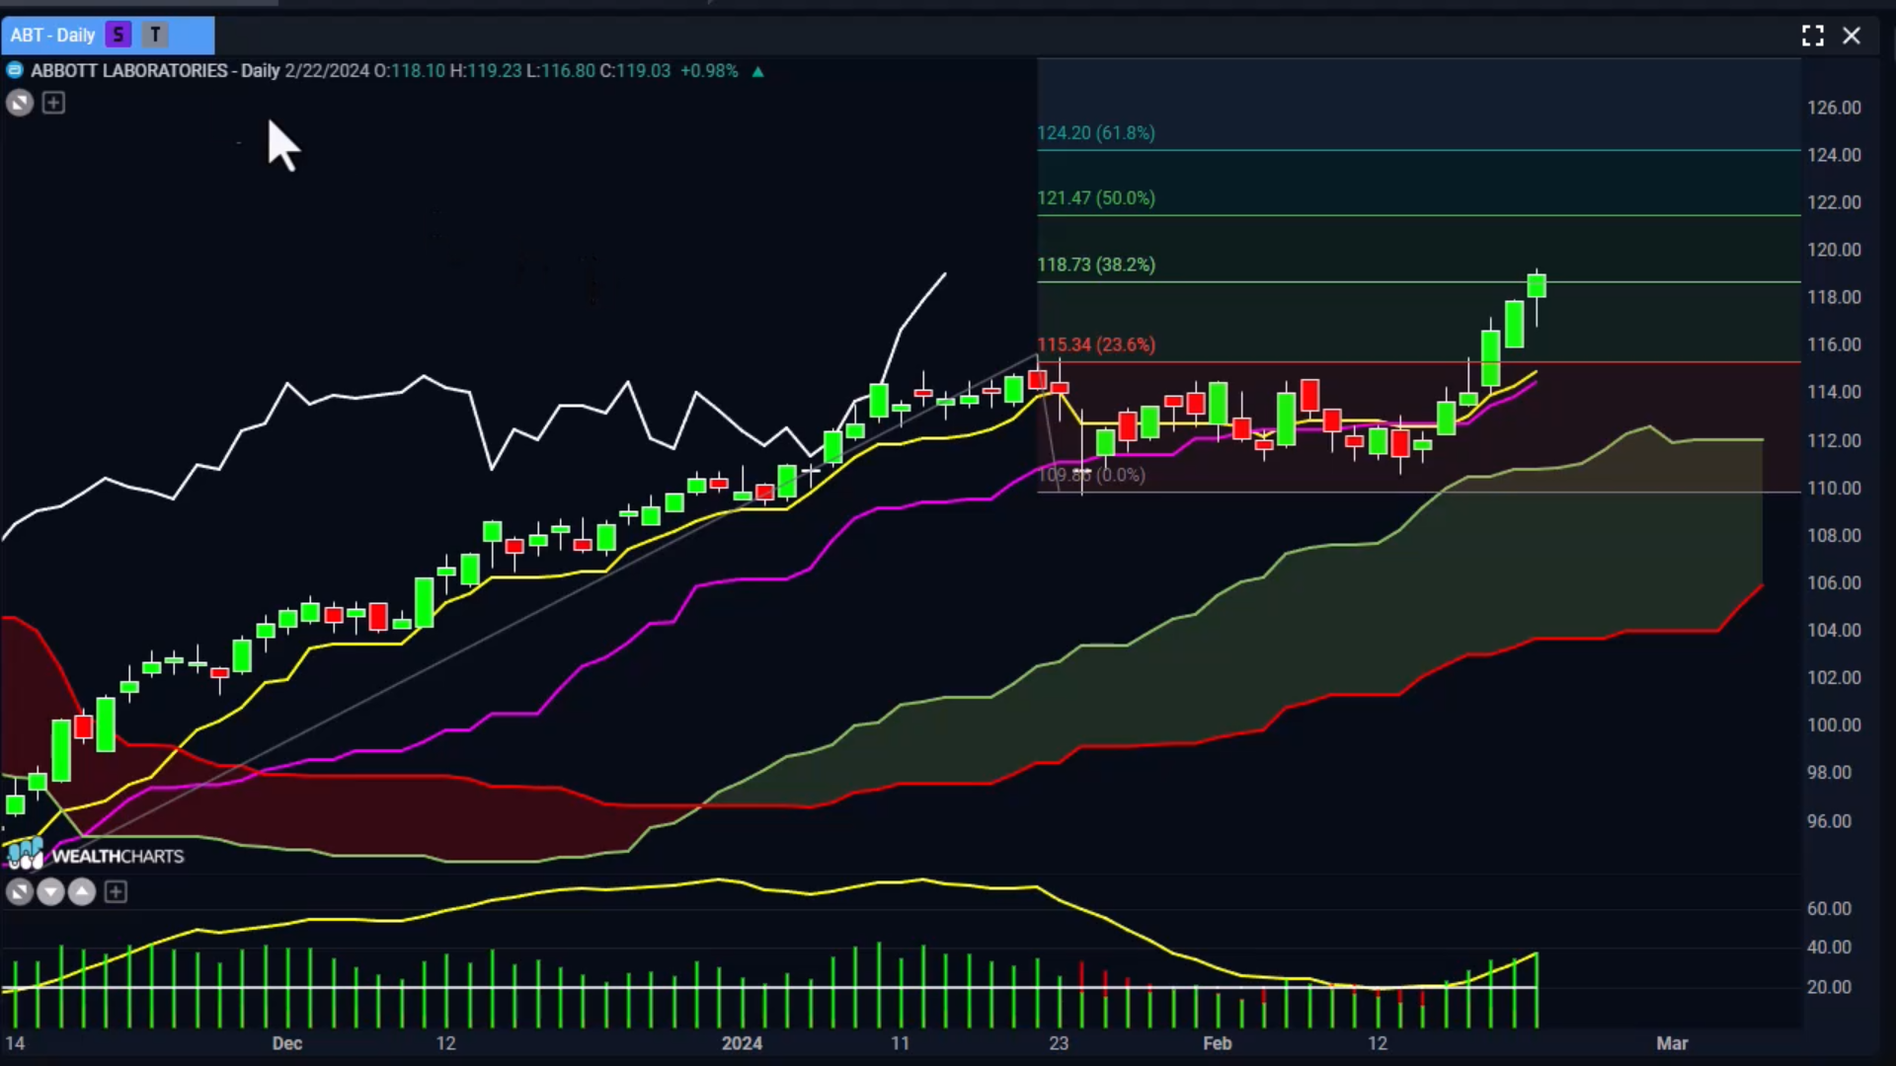Click the Feb date axis label
The width and height of the screenshot is (1896, 1066).
[1218, 1043]
